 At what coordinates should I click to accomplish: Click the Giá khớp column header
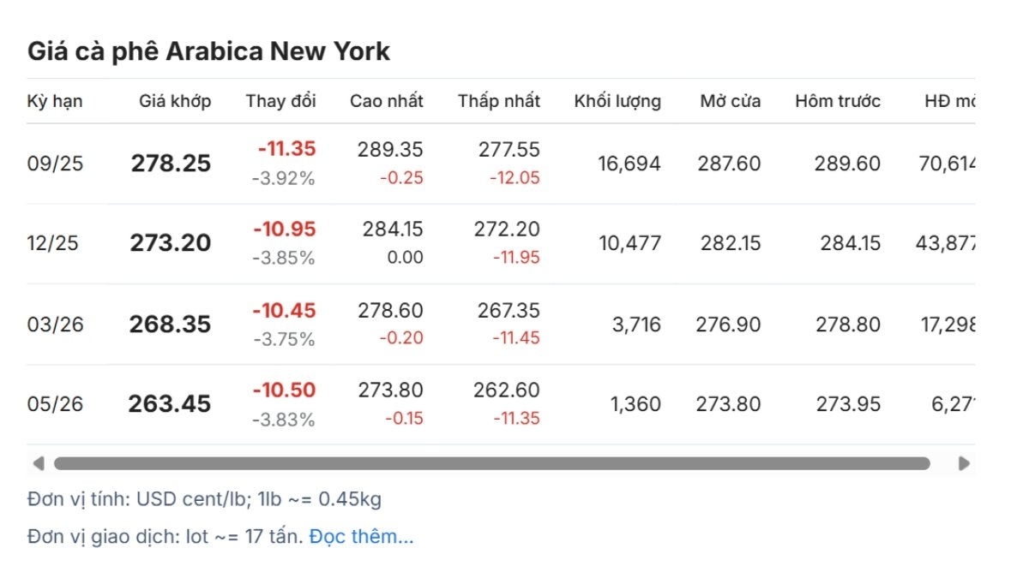point(175,101)
